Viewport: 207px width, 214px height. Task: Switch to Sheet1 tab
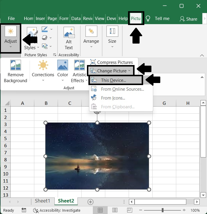(42, 201)
